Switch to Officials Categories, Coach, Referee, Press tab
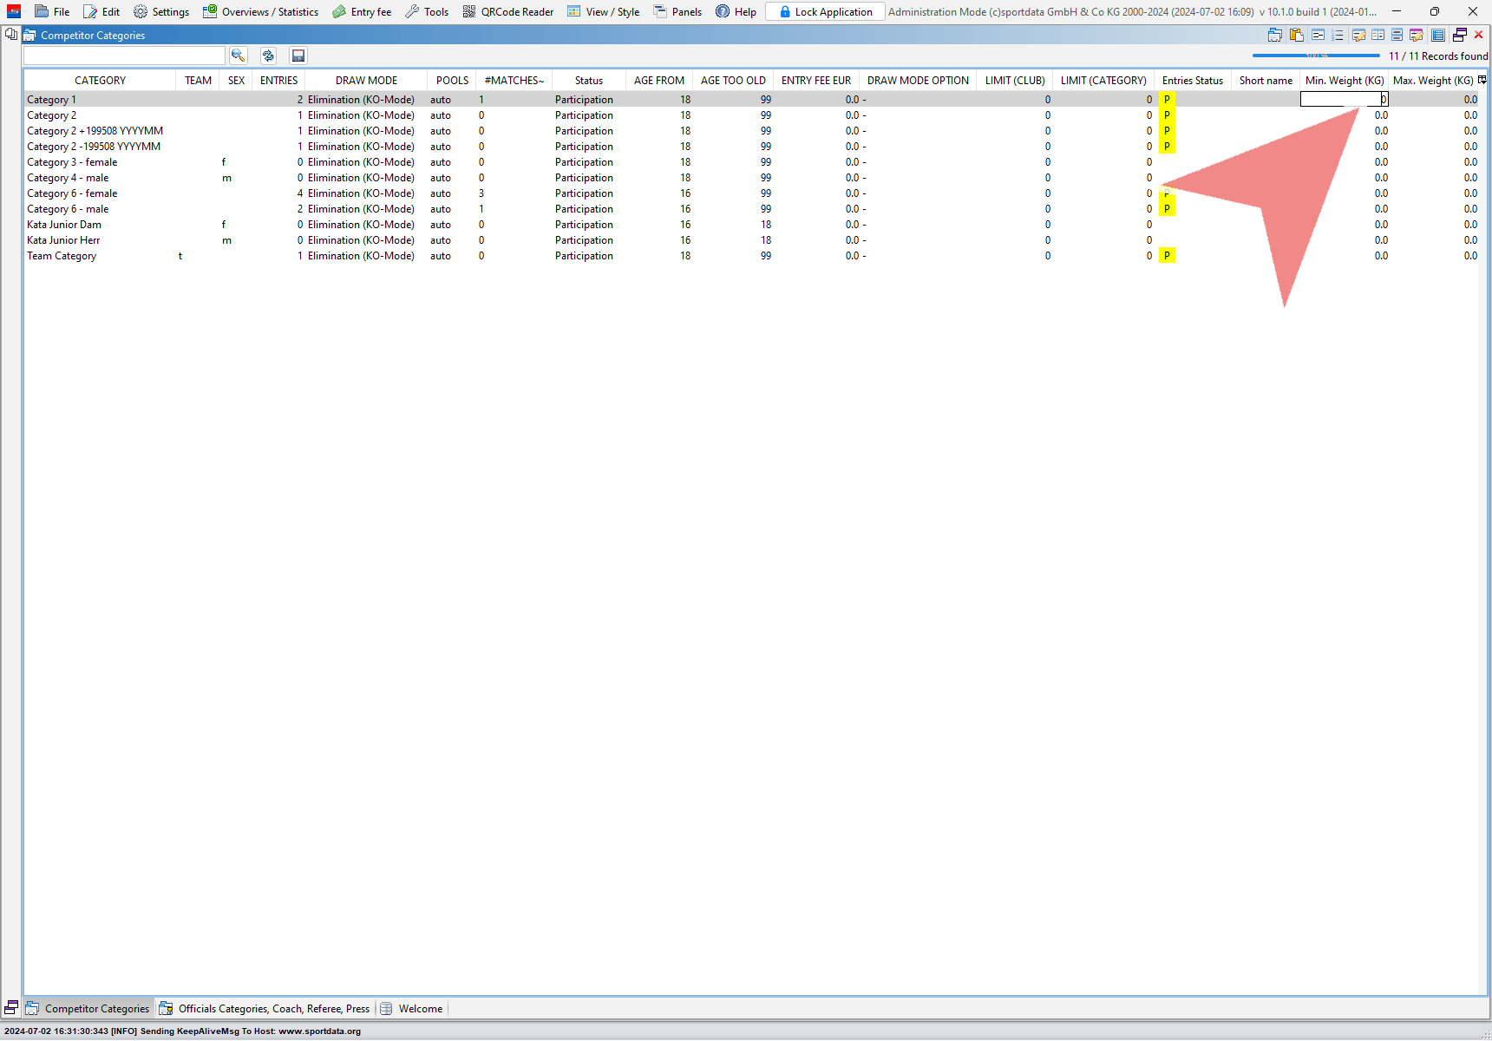Screen dimensions: 1492x1041 [x=265, y=1009]
